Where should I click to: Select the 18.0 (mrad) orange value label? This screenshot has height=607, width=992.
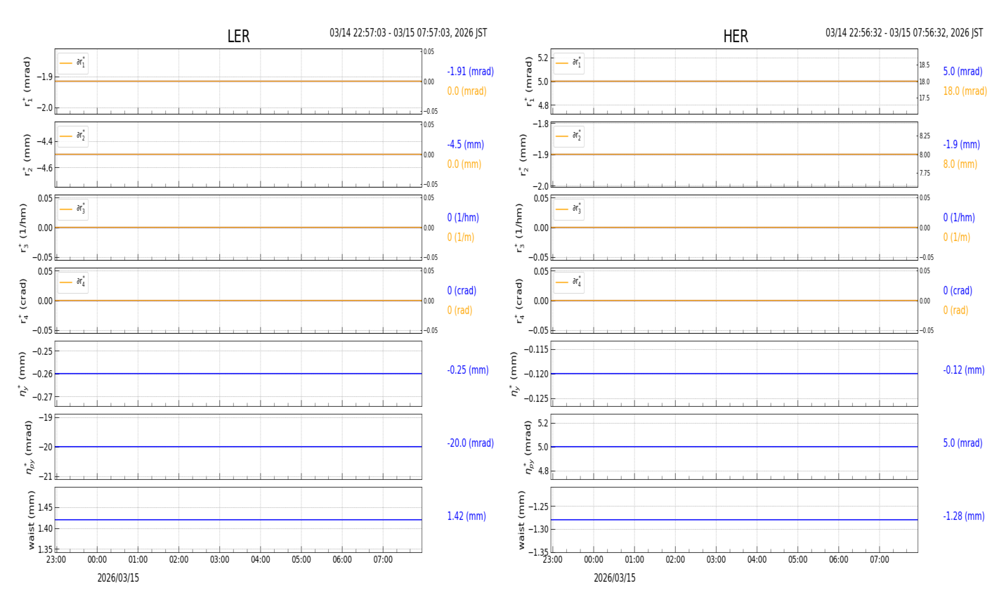[x=965, y=91]
